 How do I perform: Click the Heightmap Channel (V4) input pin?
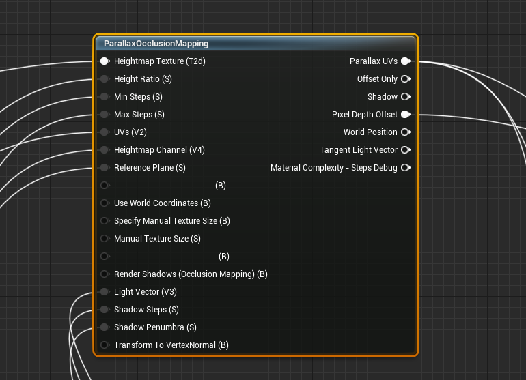coord(105,150)
